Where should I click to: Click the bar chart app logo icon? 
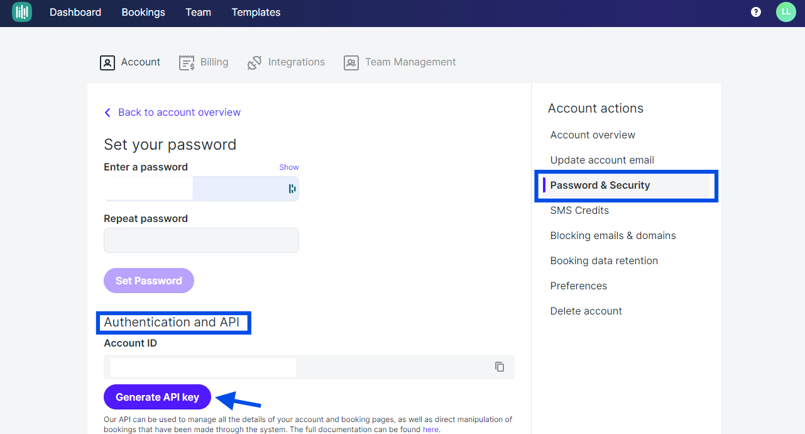point(21,12)
